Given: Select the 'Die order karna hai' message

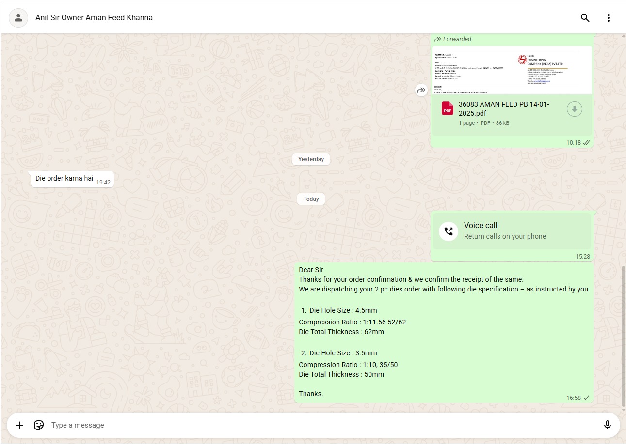Looking at the screenshot, I should pyautogui.click(x=64, y=179).
